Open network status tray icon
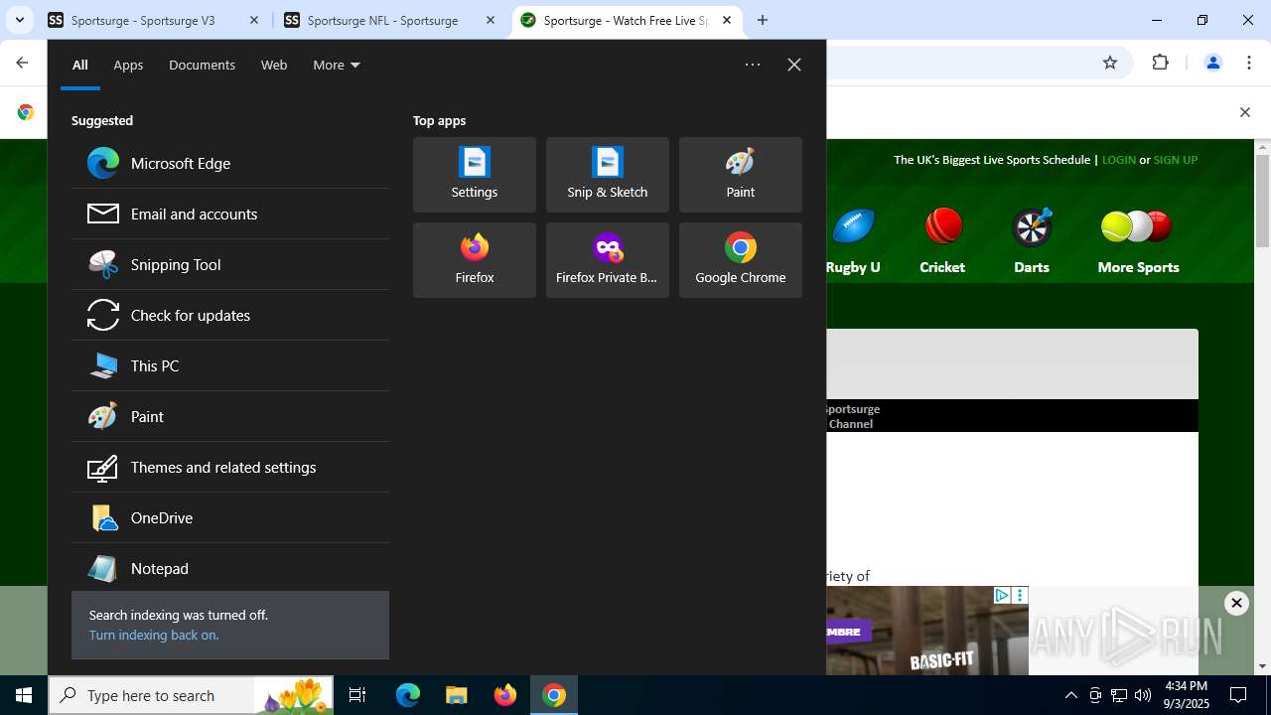 click(1119, 695)
